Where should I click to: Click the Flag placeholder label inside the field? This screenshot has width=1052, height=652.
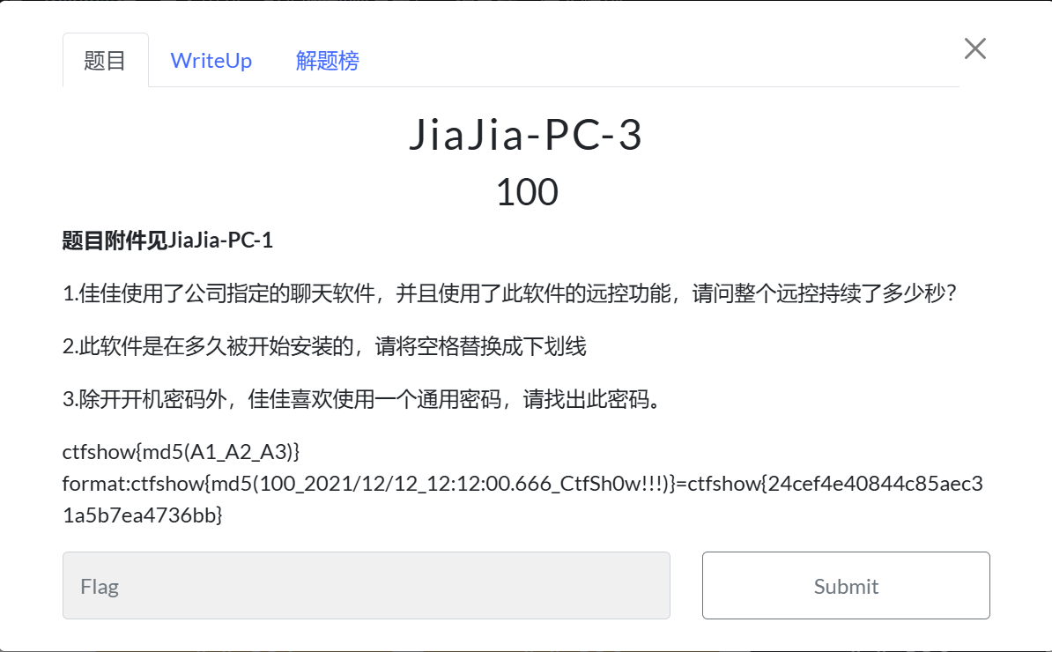point(100,586)
